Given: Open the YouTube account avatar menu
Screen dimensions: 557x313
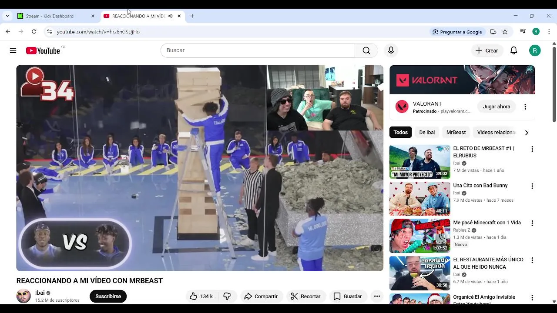Looking at the screenshot, I should [x=535, y=50].
